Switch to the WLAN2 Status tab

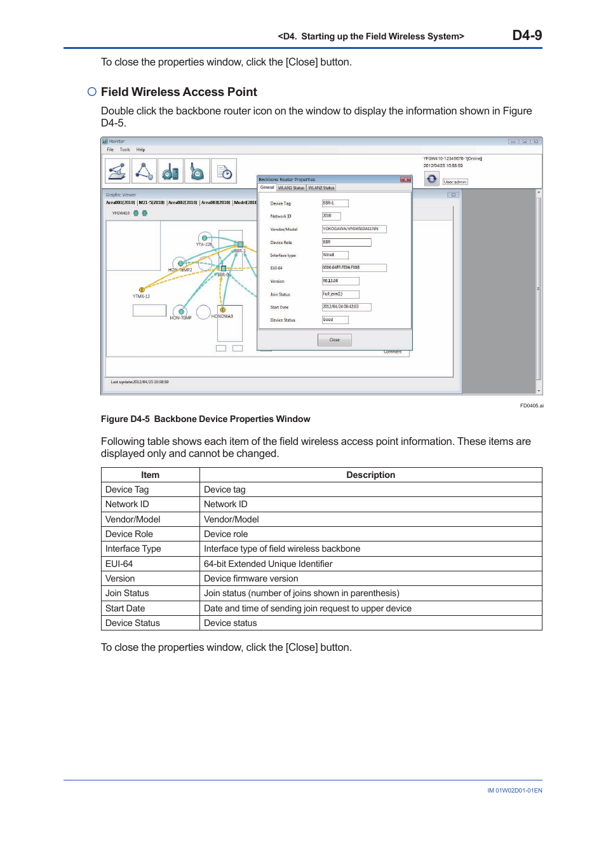321,188
